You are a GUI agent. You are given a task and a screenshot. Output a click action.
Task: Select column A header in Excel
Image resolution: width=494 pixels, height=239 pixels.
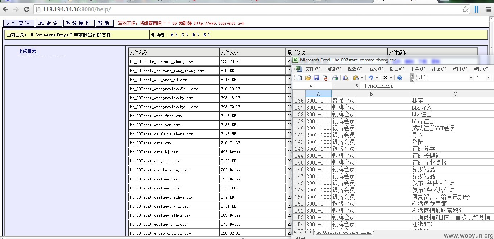pyautogui.click(x=318, y=94)
